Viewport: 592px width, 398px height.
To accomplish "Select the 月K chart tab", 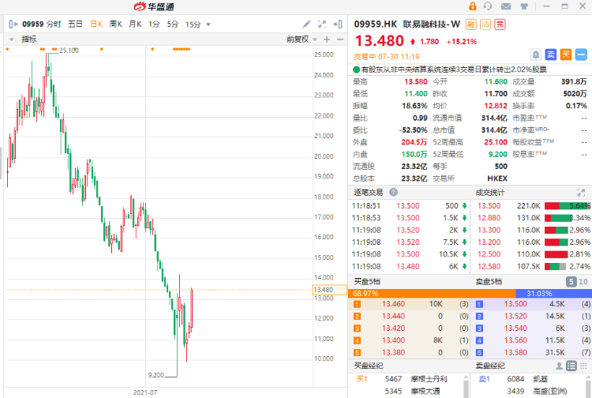I will (135, 24).
